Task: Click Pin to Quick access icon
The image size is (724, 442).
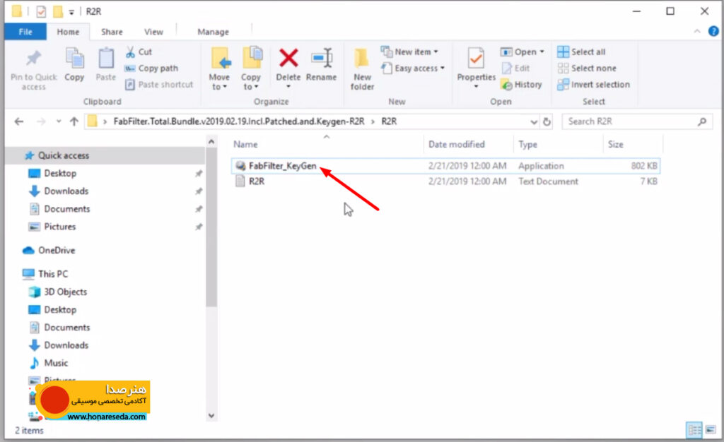Action: [x=33, y=59]
